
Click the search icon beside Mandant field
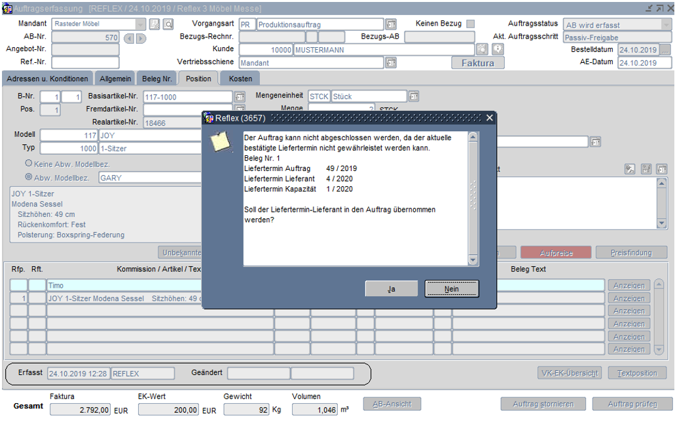[168, 24]
